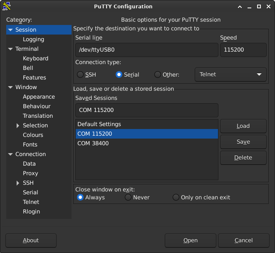Expand the SSH tree node arrow
Viewport: 275px width, 253px height.
coord(18,183)
